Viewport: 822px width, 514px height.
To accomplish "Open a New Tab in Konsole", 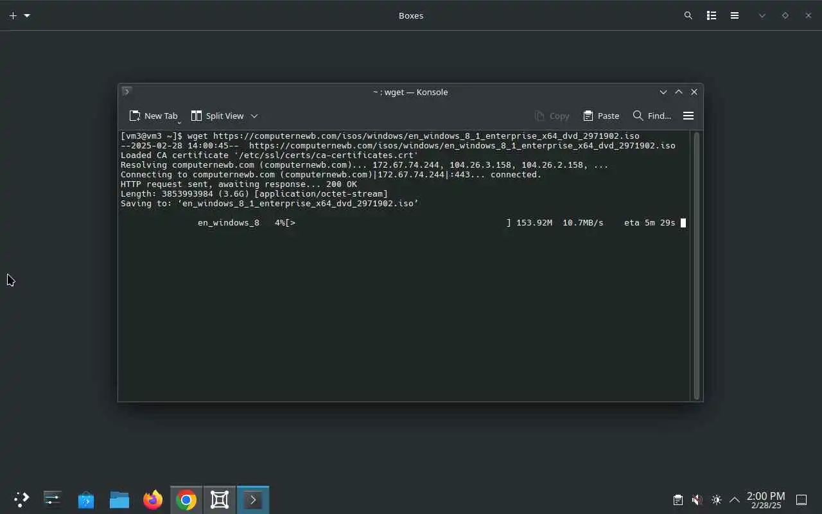I will click(153, 116).
